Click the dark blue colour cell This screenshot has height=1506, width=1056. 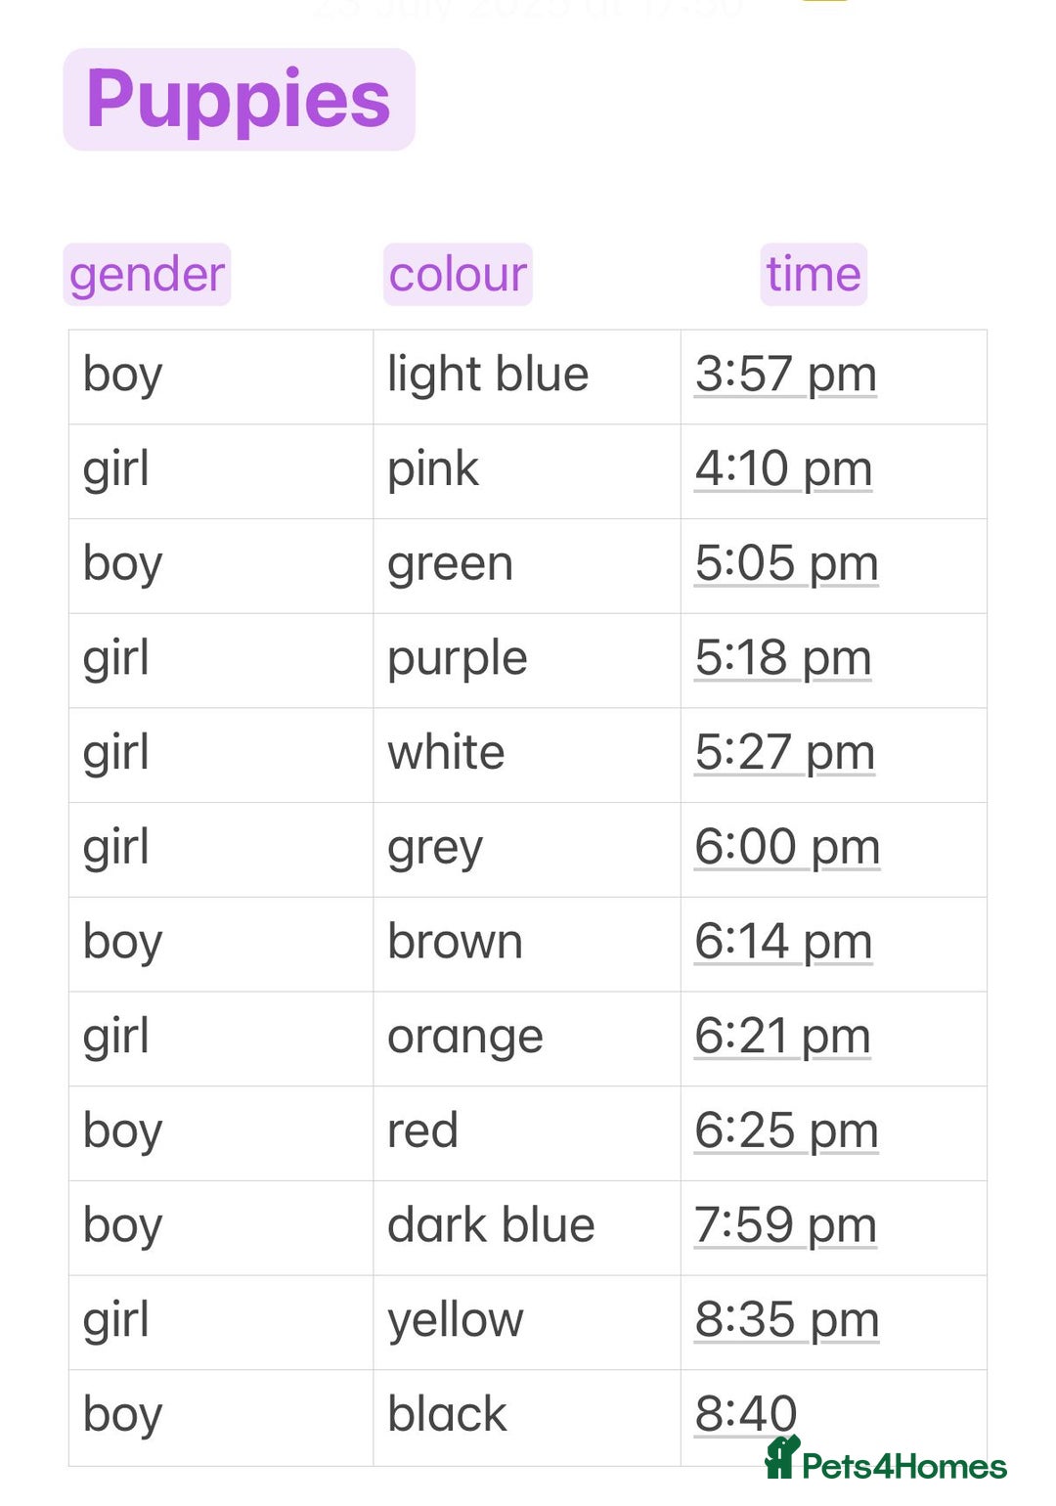point(527,1228)
